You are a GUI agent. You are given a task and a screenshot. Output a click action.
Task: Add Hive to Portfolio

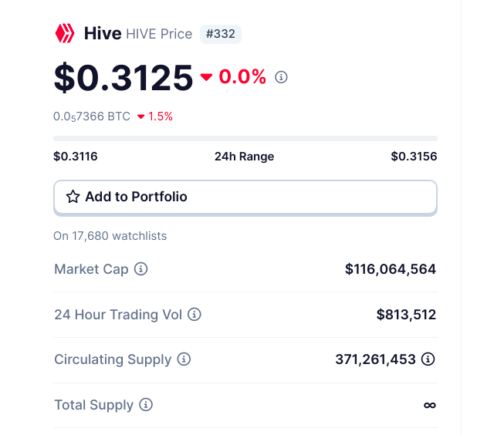(x=245, y=197)
